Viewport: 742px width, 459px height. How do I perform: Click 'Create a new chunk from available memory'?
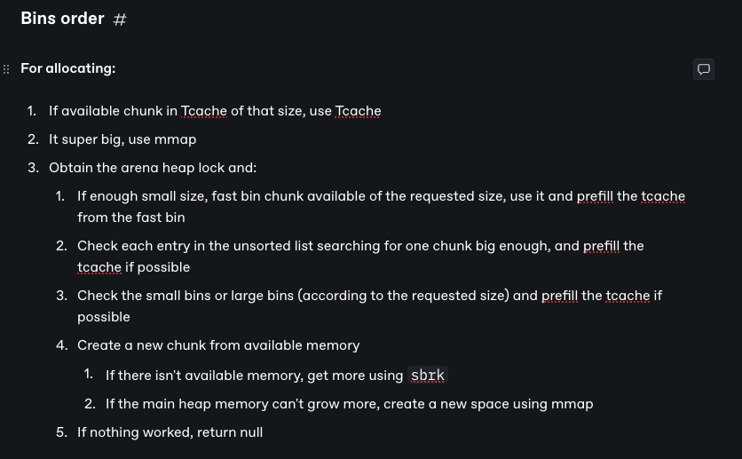coord(218,345)
